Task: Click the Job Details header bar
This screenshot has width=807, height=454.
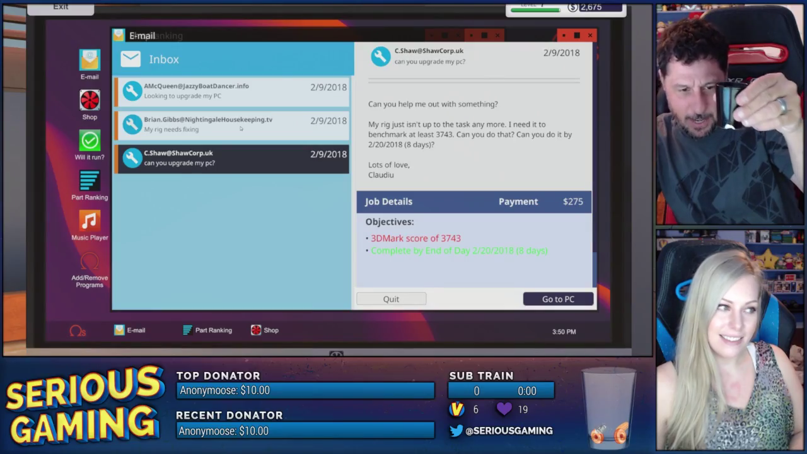Action: click(473, 202)
